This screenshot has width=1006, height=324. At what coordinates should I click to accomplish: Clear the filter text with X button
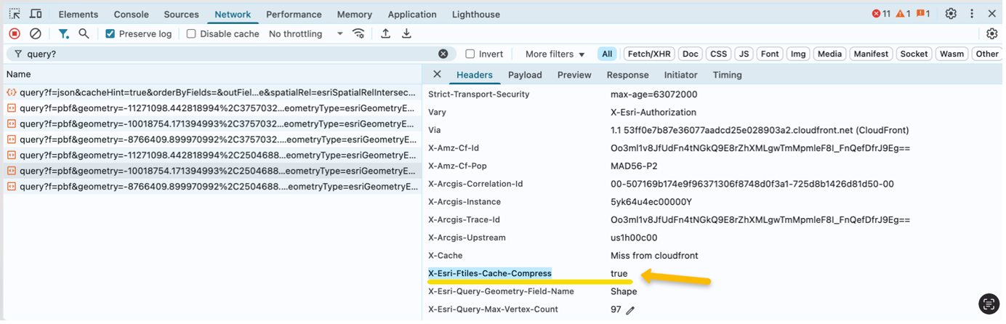tap(443, 54)
